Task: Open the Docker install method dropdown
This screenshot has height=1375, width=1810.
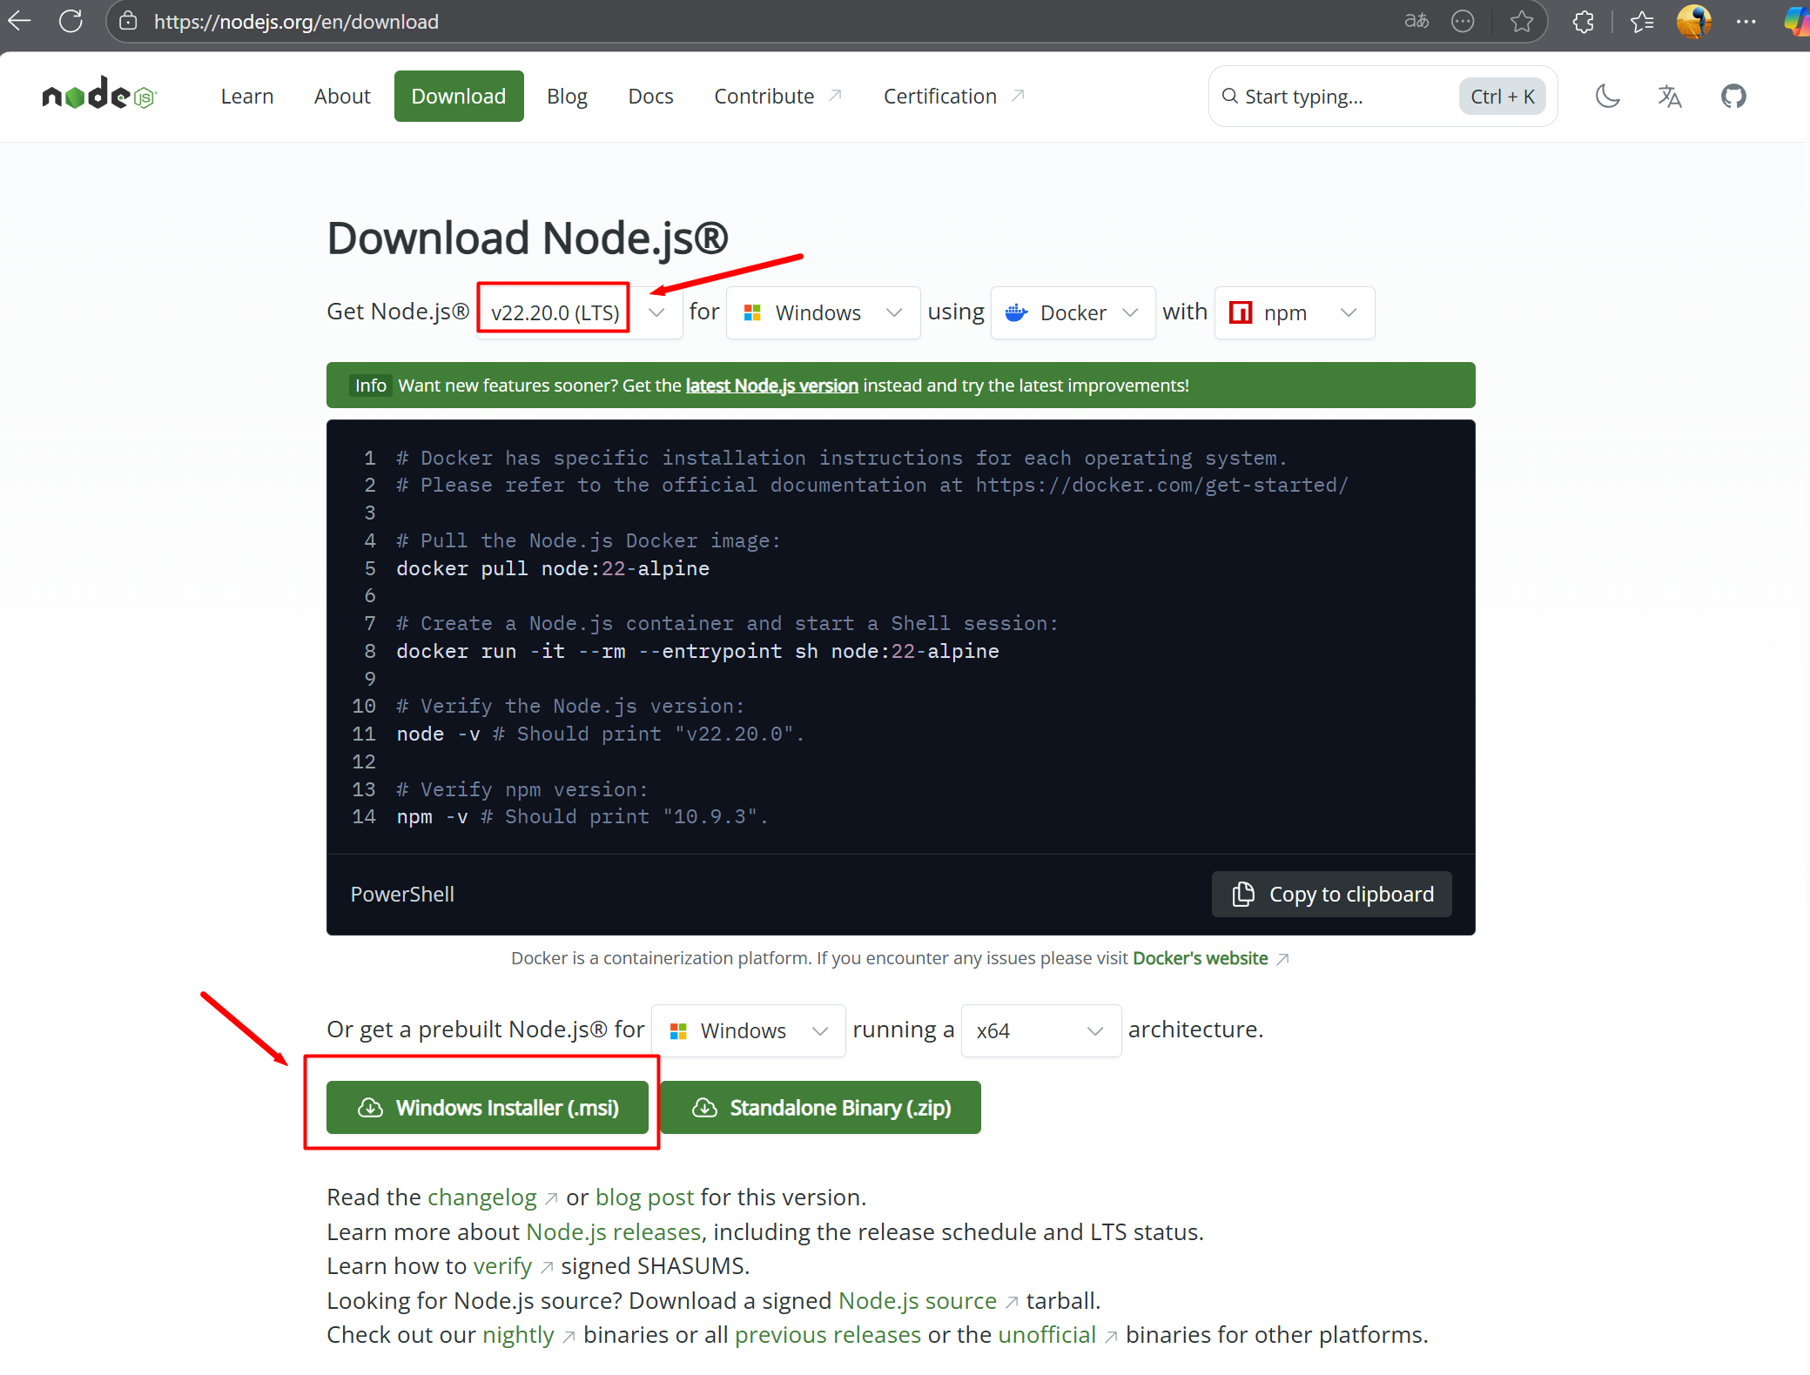Action: tap(1073, 312)
